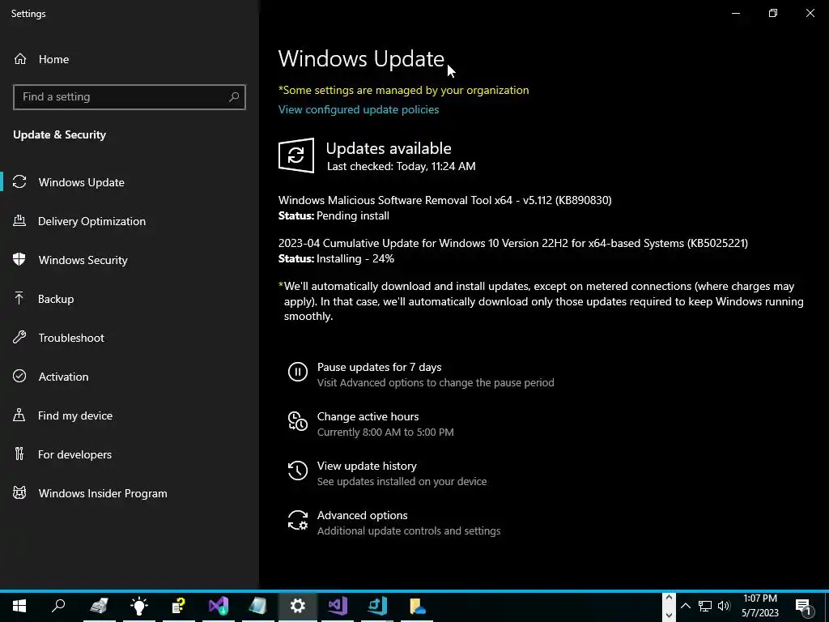Click Last checked: Today, 11:24 AM text

402,166
